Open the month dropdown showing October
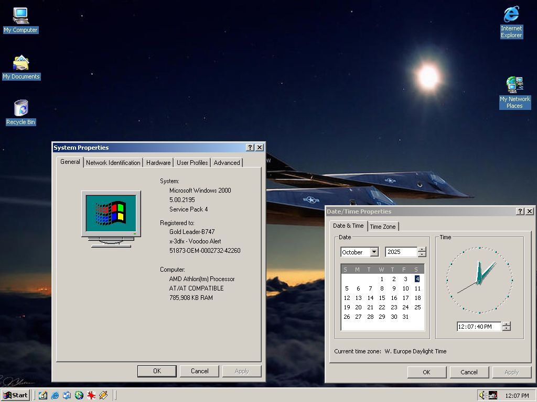 point(374,252)
